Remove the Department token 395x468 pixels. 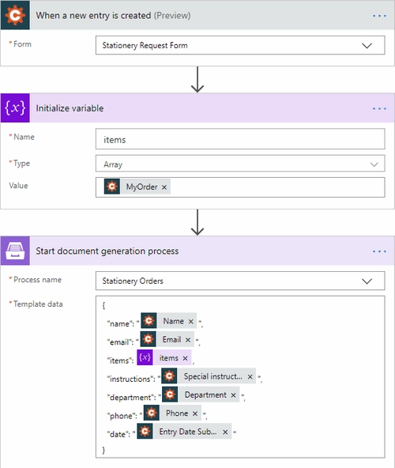[x=233, y=395]
